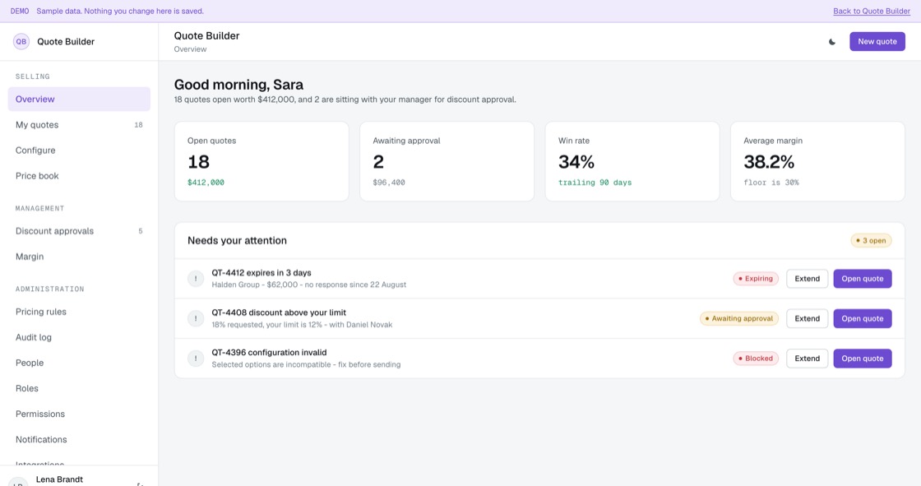Go to Roles page
The width and height of the screenshot is (921, 486).
click(79, 388)
